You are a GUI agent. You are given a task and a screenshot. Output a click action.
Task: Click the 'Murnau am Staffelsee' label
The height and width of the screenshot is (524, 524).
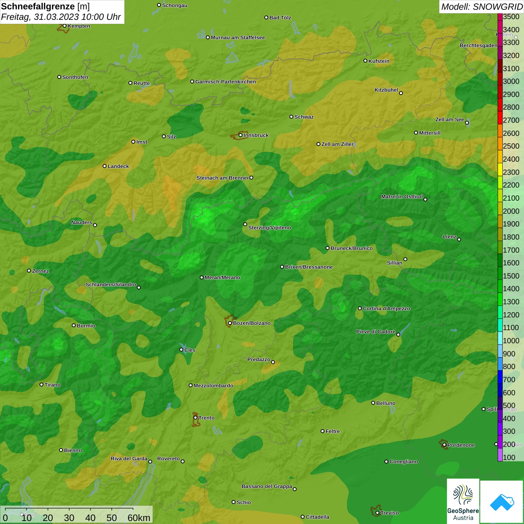238,37
